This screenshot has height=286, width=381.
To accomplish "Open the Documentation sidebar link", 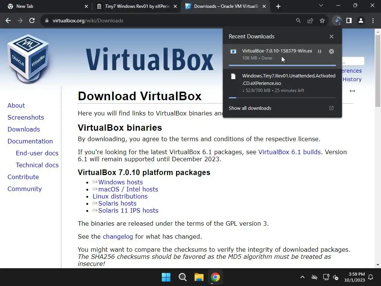I will 30,141.
